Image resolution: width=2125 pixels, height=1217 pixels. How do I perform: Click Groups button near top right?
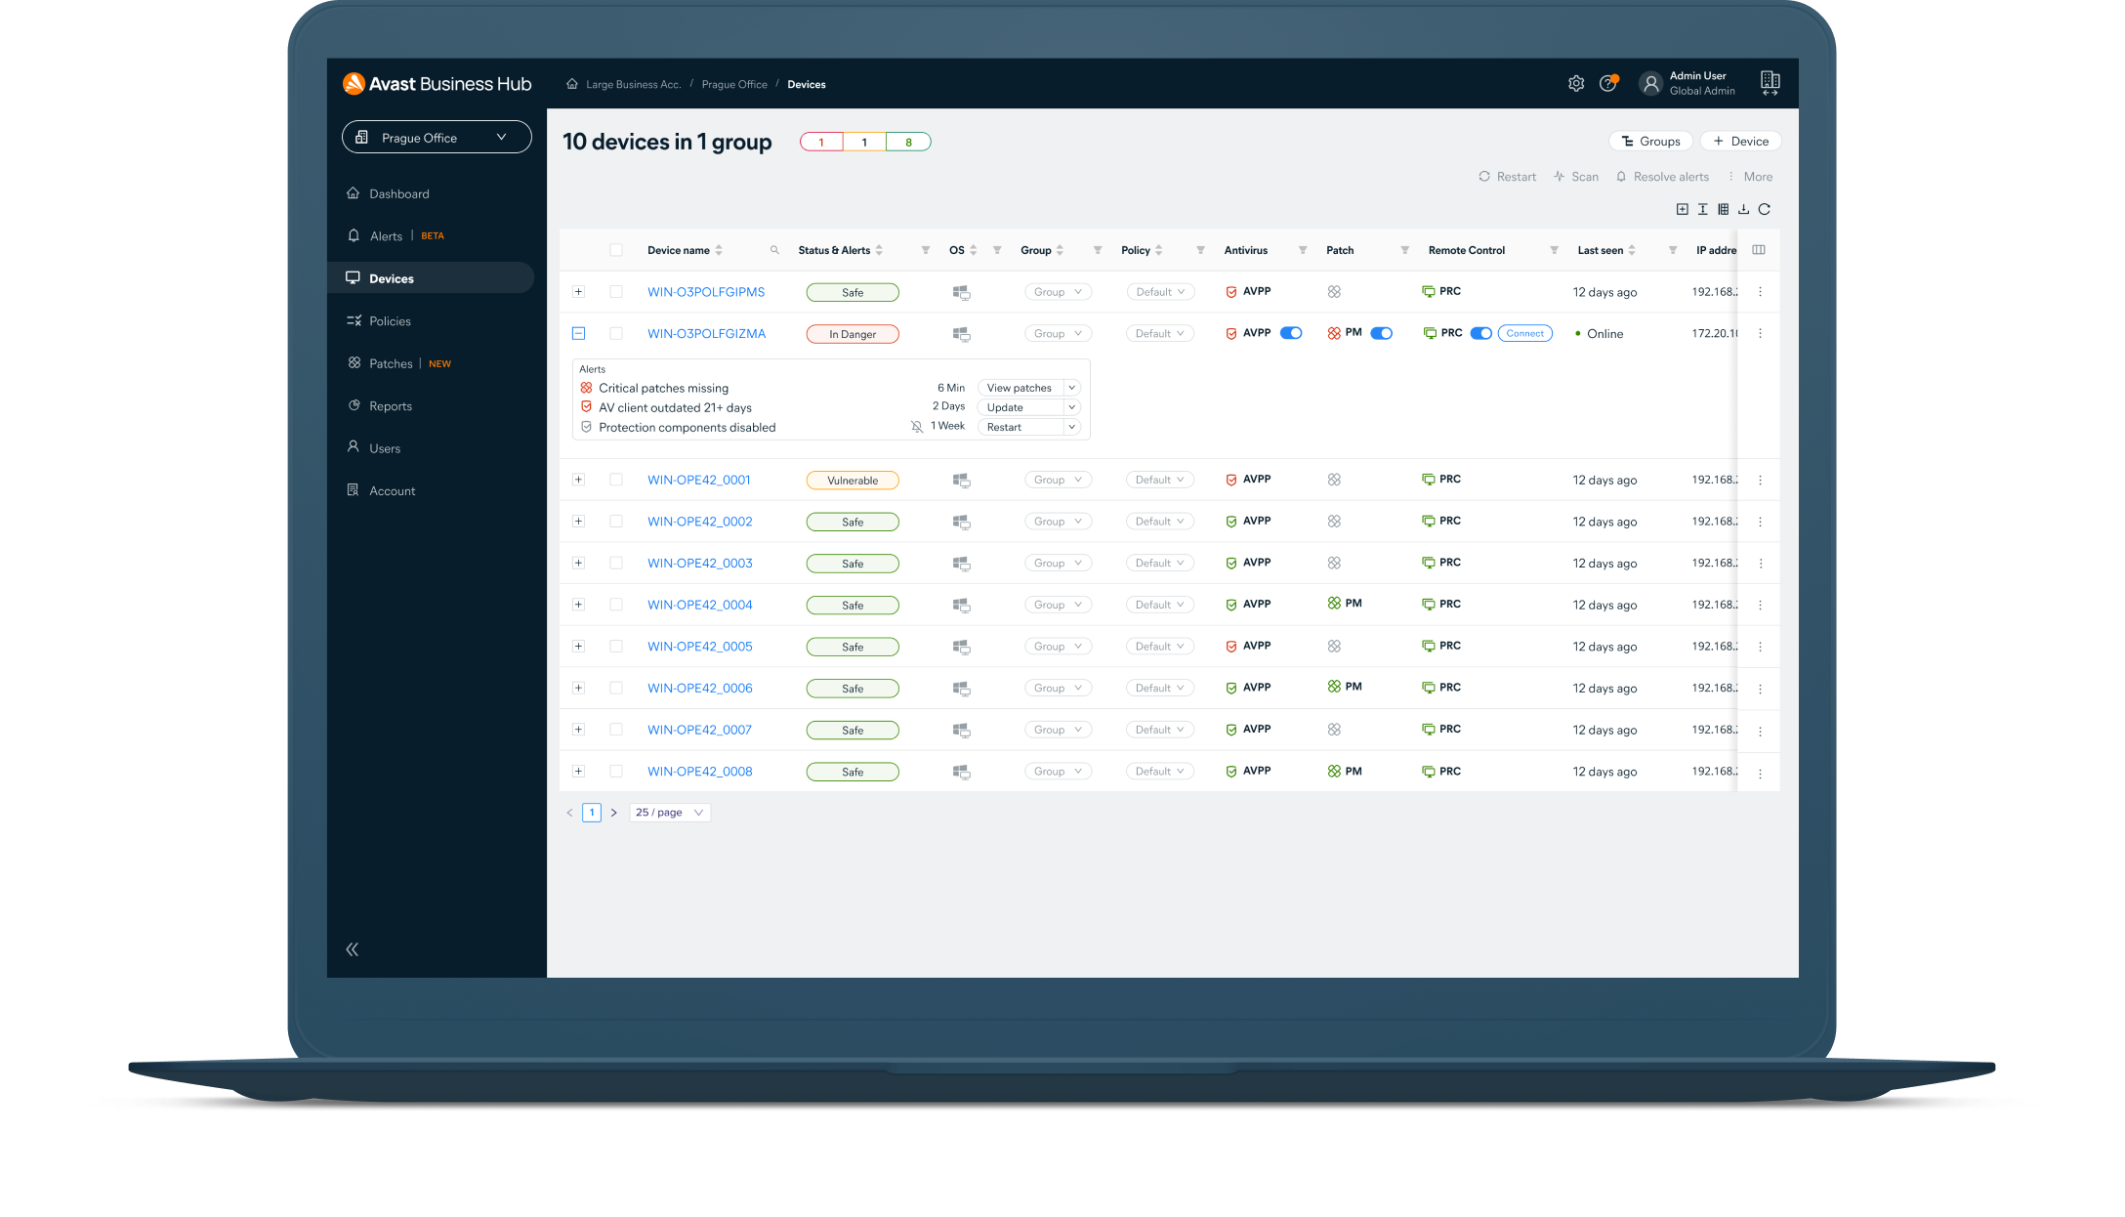(x=1649, y=142)
